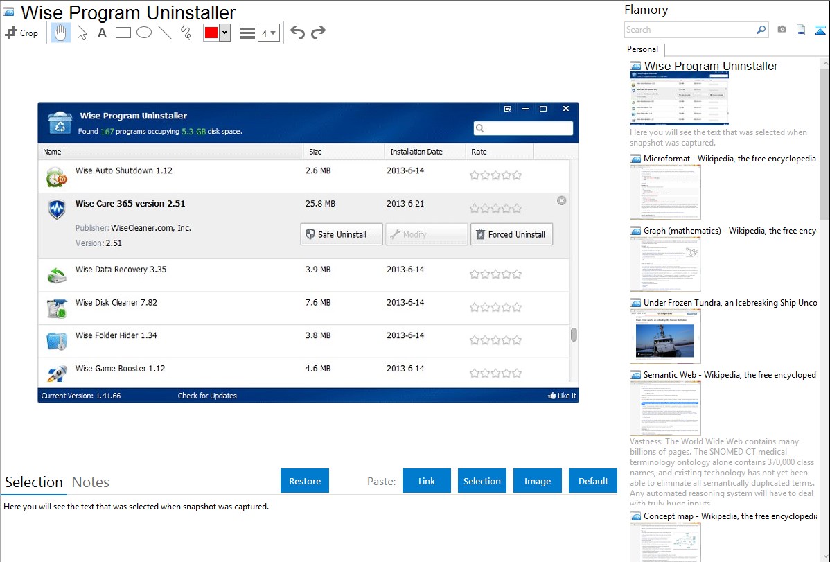
Task: Redo the last annotation
Action: 318,33
